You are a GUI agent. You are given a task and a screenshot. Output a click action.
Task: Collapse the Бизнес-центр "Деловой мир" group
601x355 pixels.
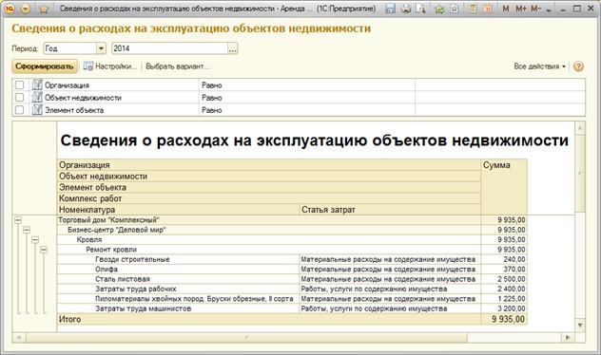[27, 230]
